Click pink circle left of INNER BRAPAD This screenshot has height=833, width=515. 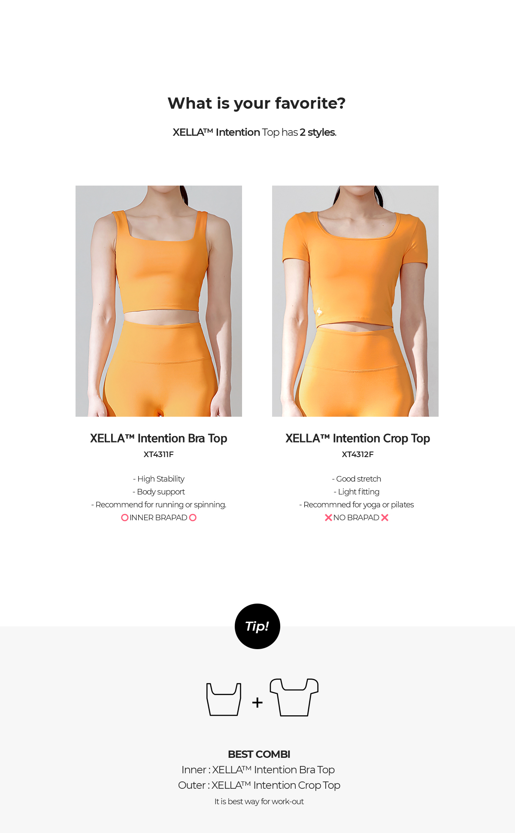[x=125, y=518]
